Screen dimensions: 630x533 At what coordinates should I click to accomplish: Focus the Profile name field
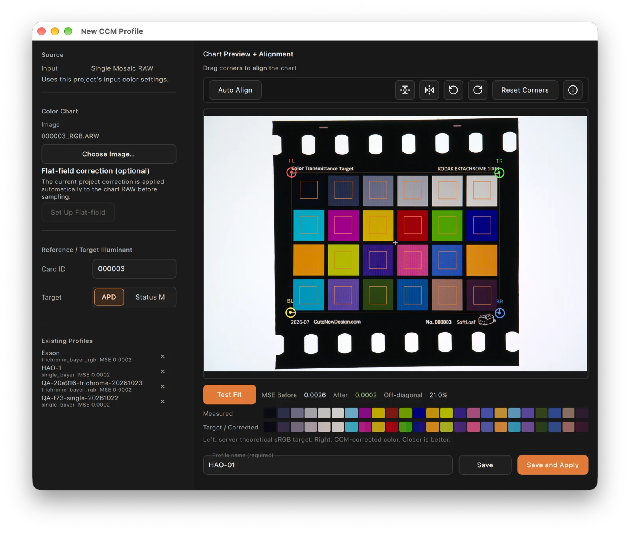point(328,465)
